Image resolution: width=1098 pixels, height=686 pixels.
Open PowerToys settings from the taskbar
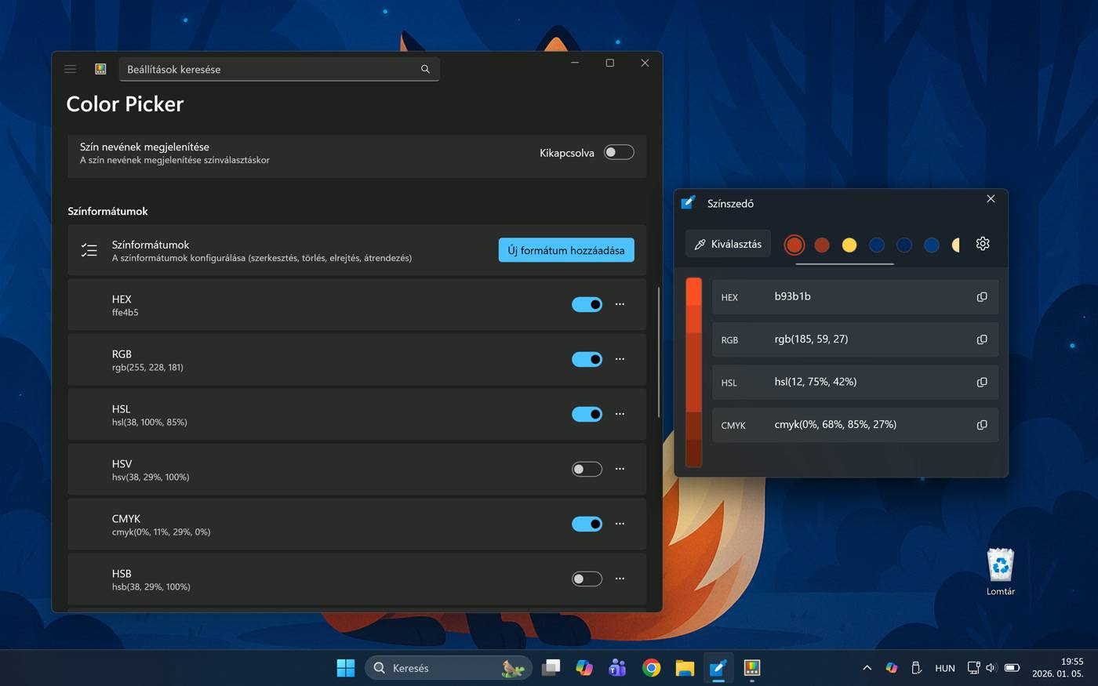752,668
